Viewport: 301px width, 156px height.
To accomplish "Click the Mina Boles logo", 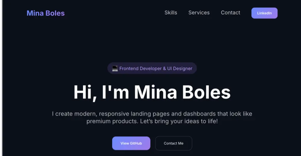I will click(45, 13).
